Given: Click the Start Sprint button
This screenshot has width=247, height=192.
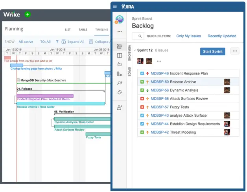Looking at the screenshot, I should click(213, 51).
